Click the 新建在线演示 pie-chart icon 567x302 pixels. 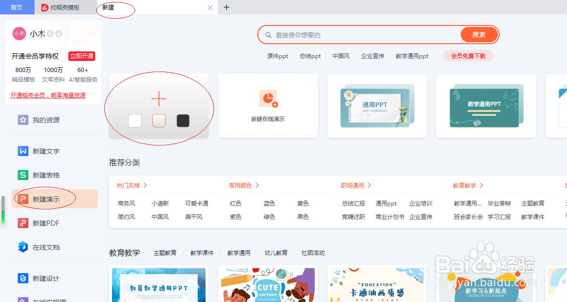click(268, 99)
